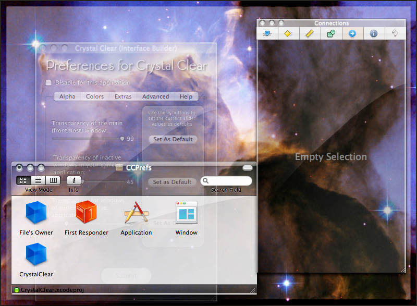Switch to the Advanced tab
The image size is (417, 306).
coord(155,96)
